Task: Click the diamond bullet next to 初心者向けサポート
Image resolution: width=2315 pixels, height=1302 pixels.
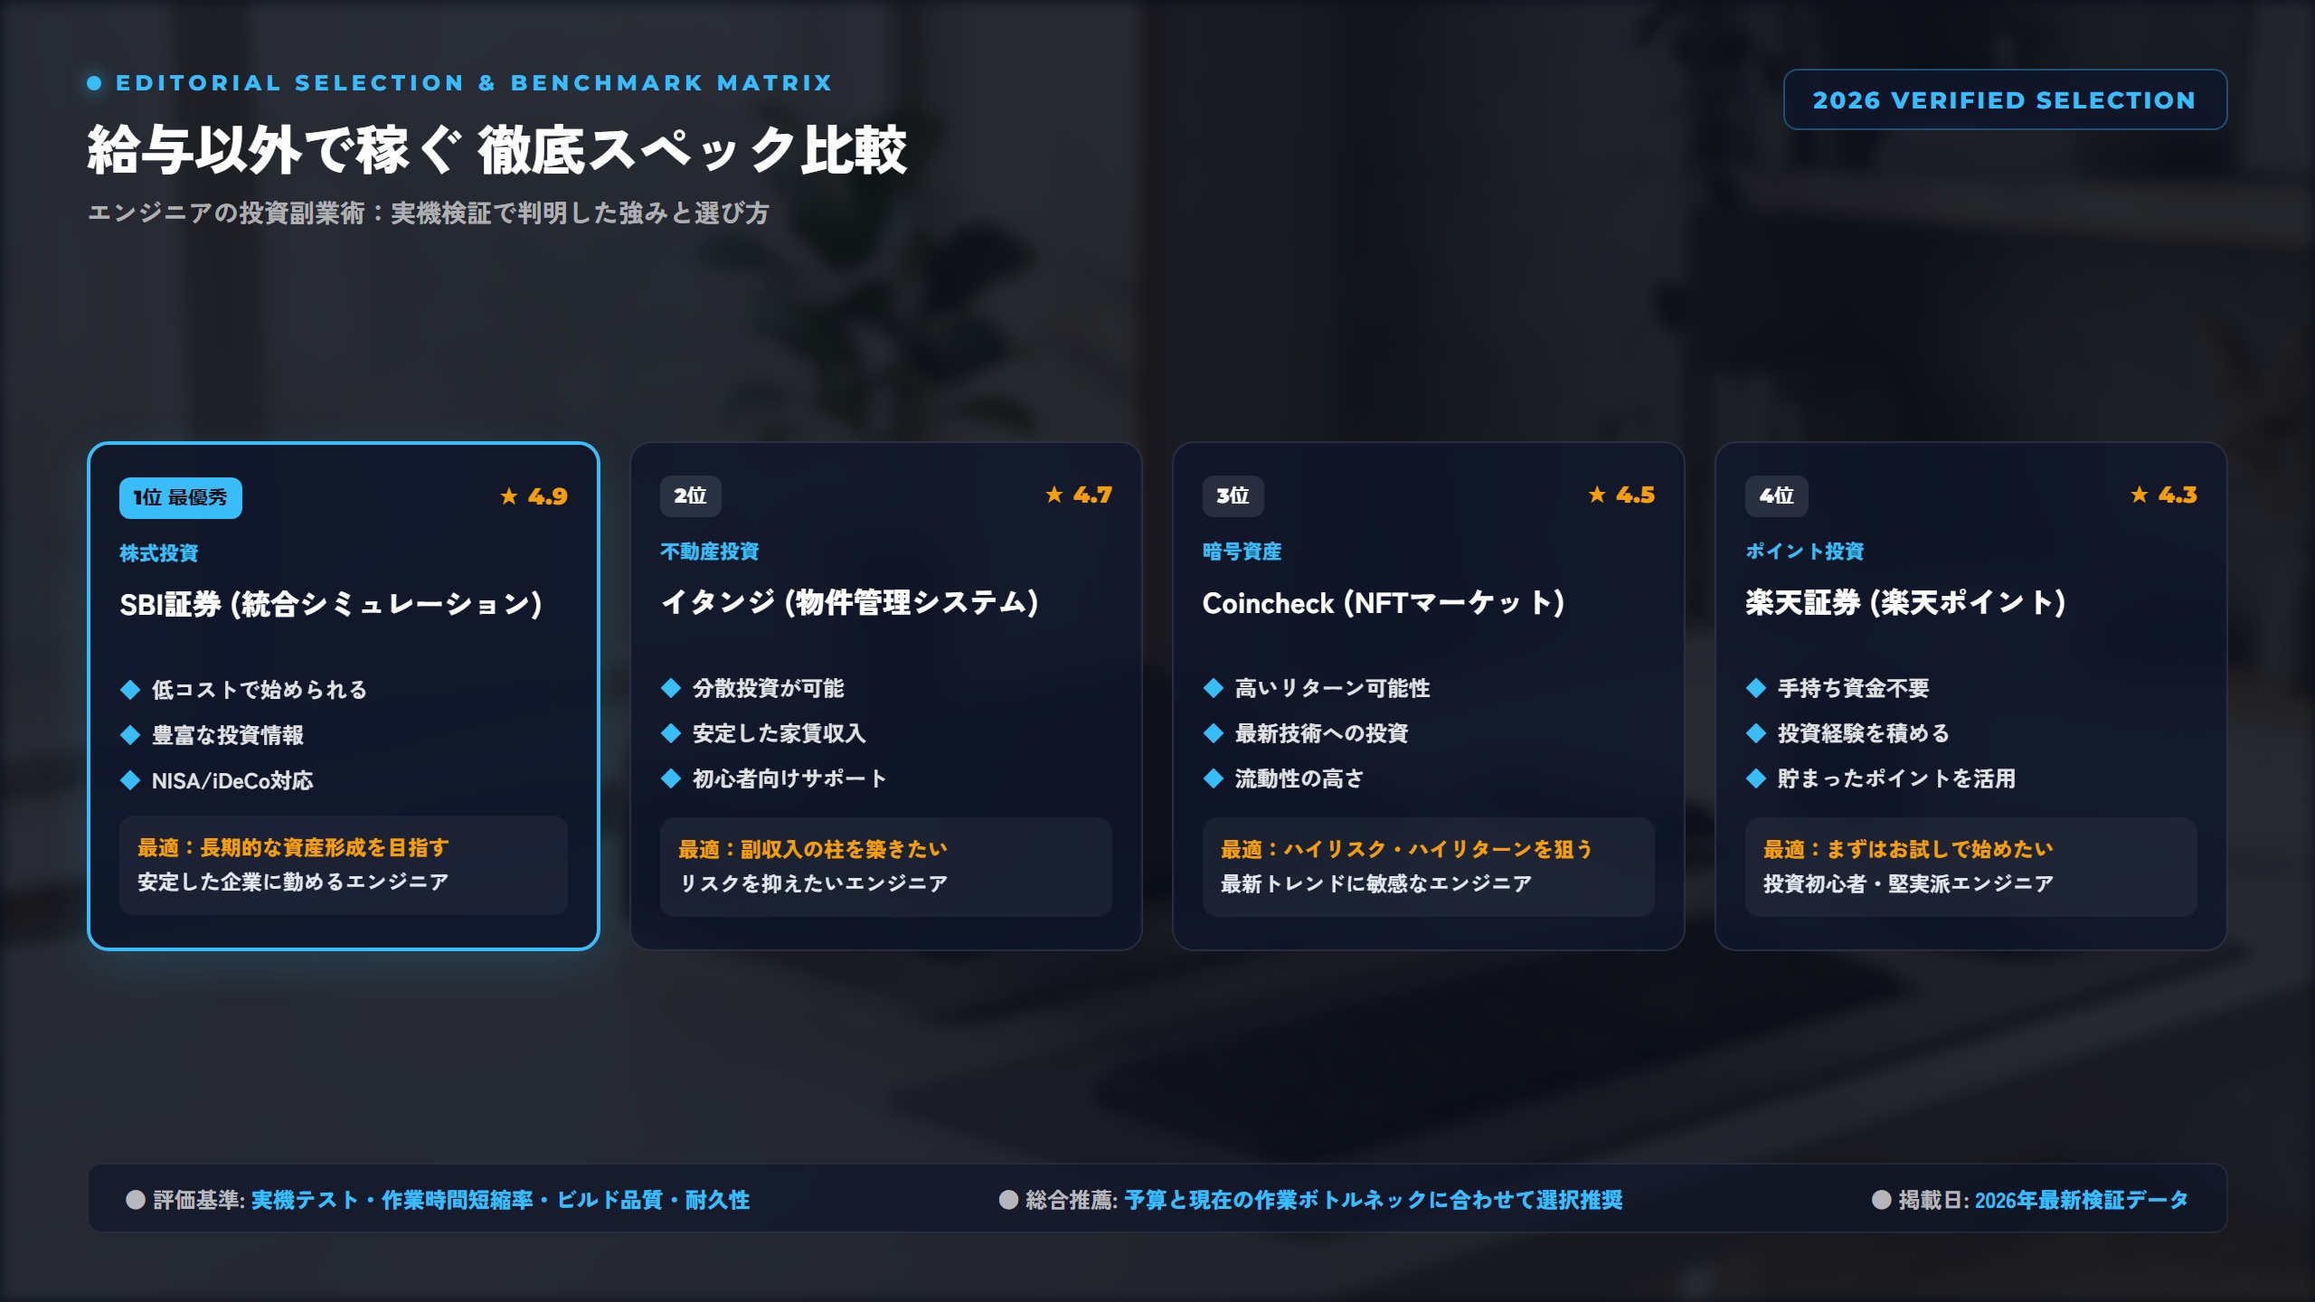Action: tap(671, 778)
